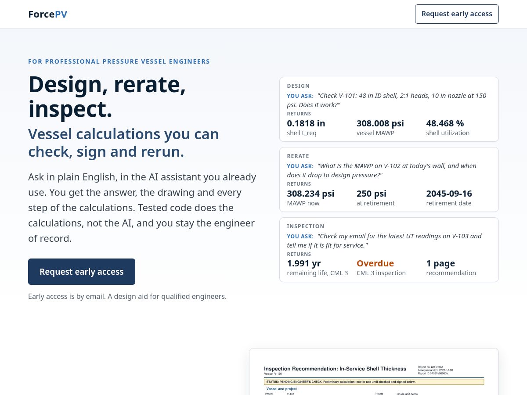Select the INSPECTION card heading

click(306, 226)
